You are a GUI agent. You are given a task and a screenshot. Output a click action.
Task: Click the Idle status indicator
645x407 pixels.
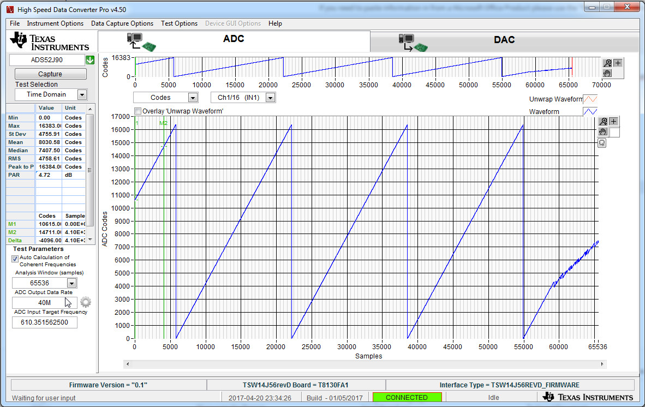point(494,398)
